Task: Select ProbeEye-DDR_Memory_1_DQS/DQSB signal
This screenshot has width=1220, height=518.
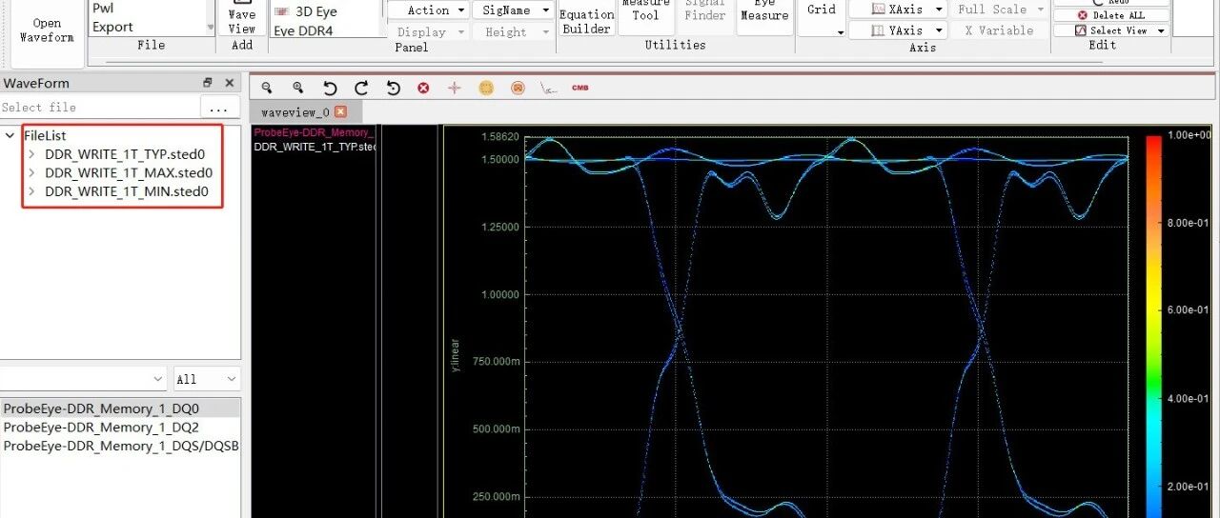Action: [x=120, y=446]
